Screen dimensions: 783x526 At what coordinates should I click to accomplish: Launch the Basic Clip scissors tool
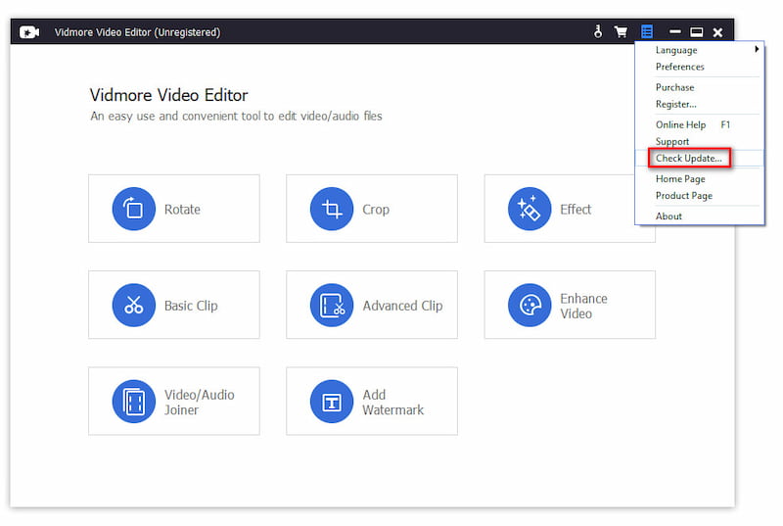pos(133,306)
